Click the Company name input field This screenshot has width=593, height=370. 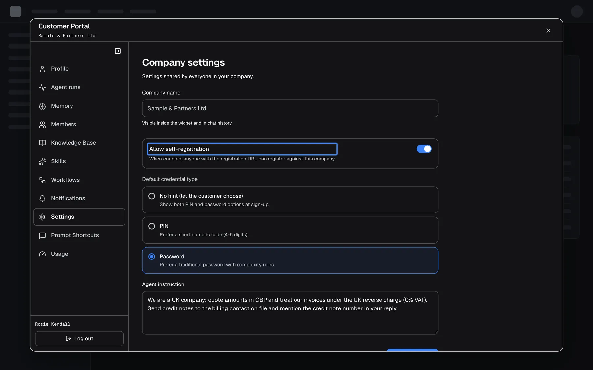[290, 108]
